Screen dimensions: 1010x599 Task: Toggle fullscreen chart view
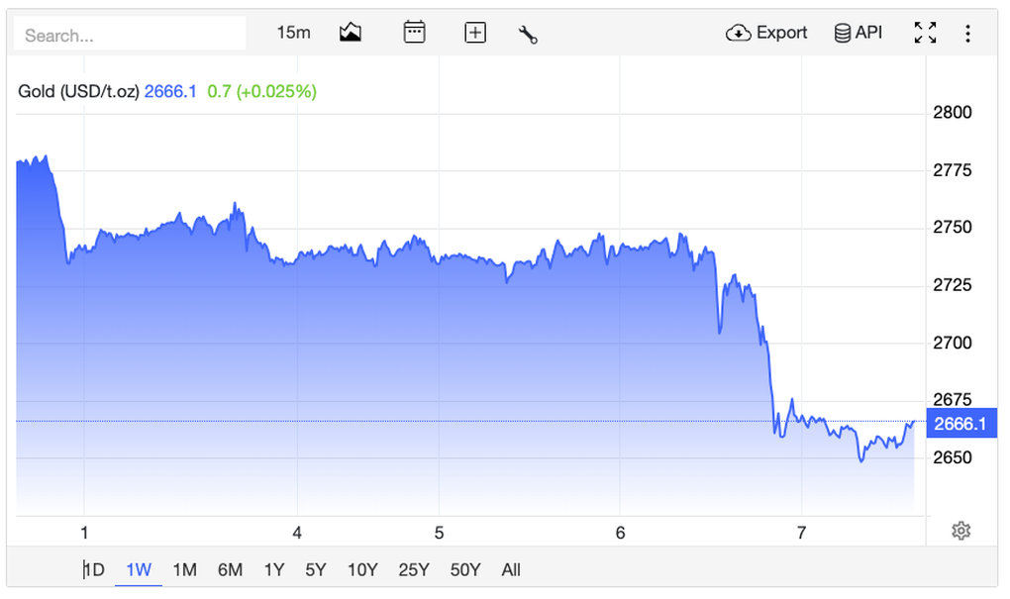pos(925,33)
